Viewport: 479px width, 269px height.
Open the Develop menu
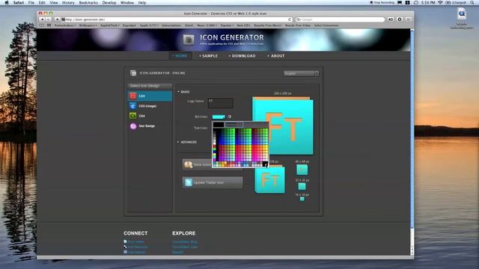(x=109, y=3)
